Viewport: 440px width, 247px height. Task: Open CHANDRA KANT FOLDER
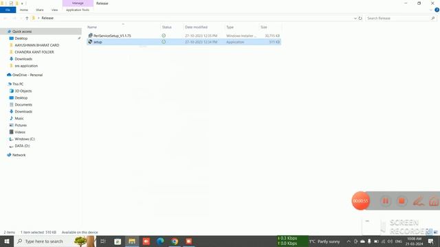click(x=34, y=52)
